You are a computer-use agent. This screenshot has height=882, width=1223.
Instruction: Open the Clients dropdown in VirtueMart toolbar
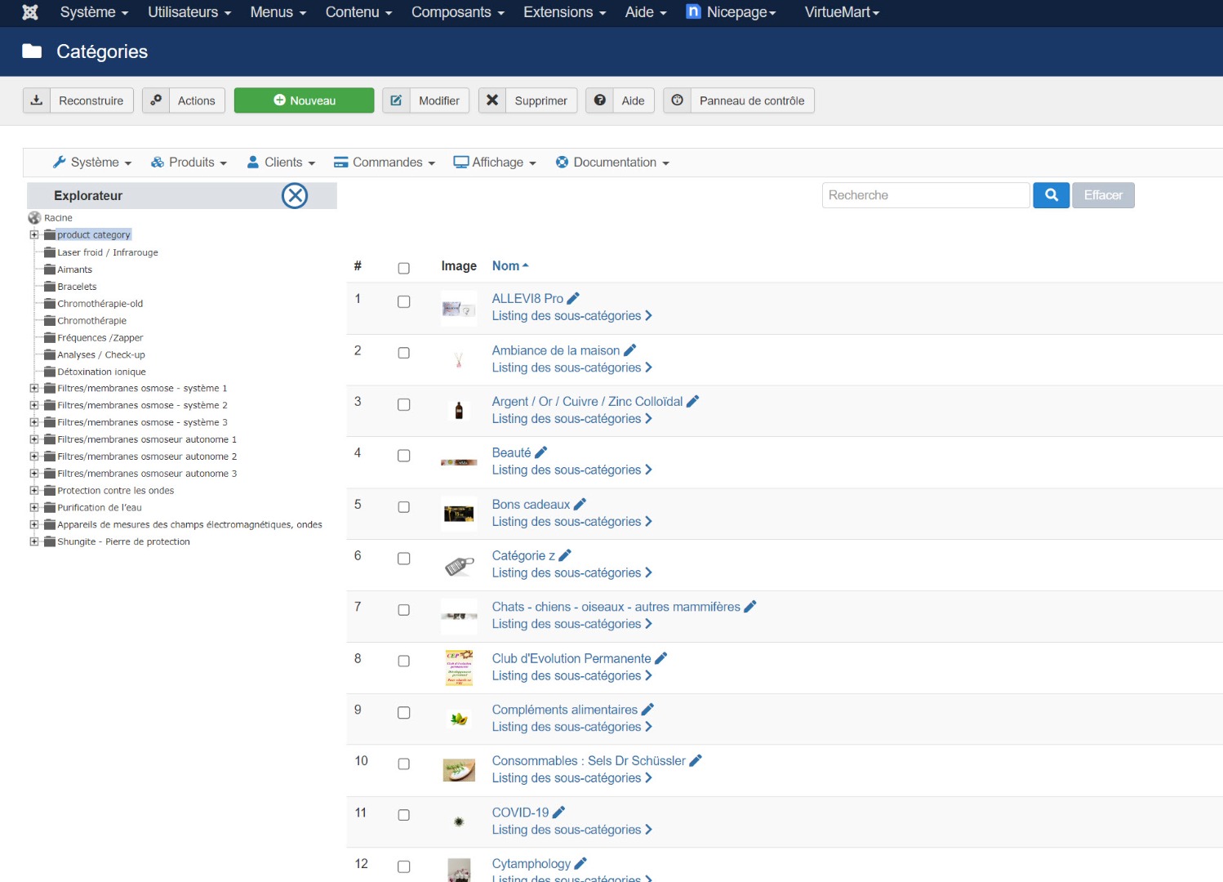[x=282, y=163]
